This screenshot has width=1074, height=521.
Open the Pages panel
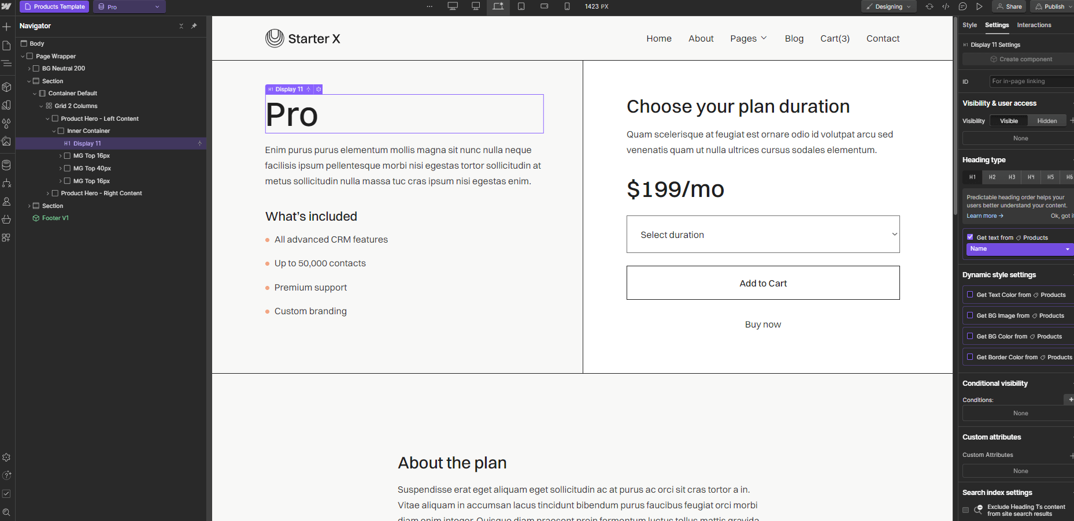tap(6, 44)
